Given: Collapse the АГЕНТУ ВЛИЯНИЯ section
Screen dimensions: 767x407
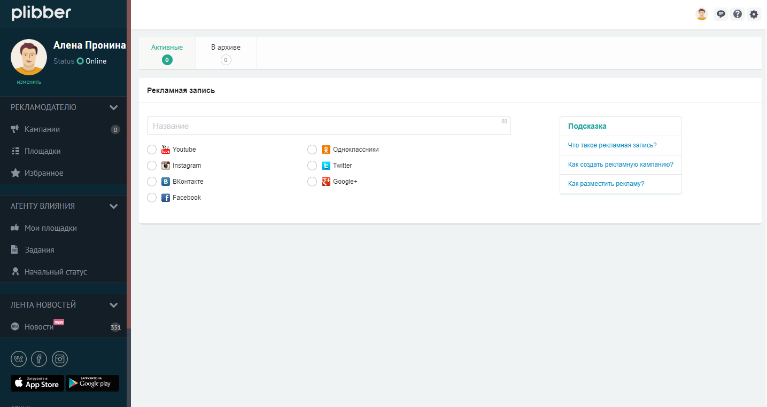Looking at the screenshot, I should click(x=113, y=206).
